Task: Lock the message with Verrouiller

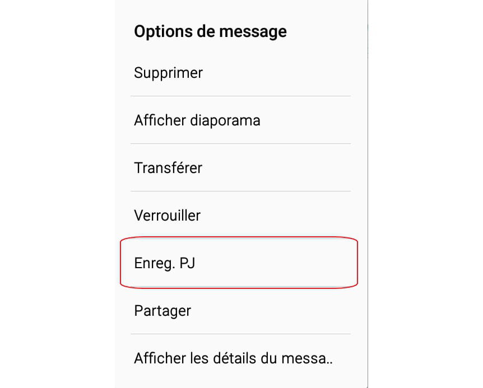Action: [168, 216]
